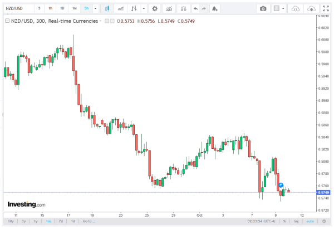Take a chart snapshot with camera icon
The height and width of the screenshot is (229, 334).
[263, 9]
